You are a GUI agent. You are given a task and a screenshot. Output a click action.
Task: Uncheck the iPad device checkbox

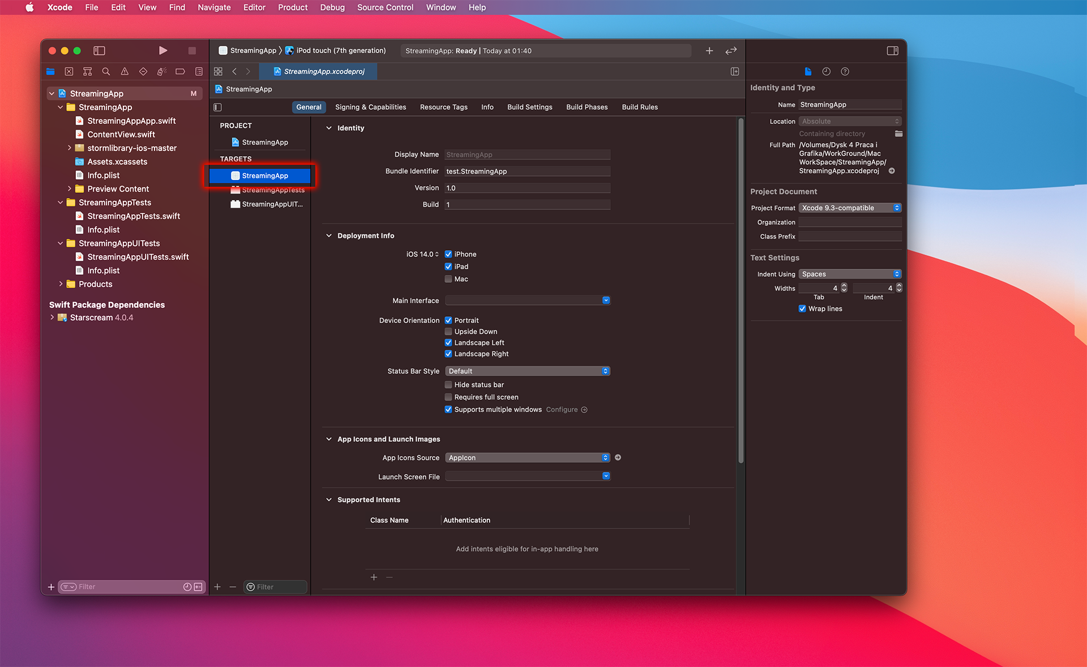click(x=448, y=266)
